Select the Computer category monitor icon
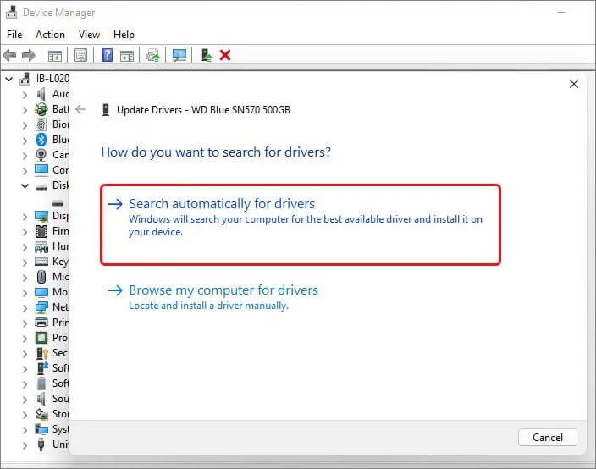 (x=41, y=170)
